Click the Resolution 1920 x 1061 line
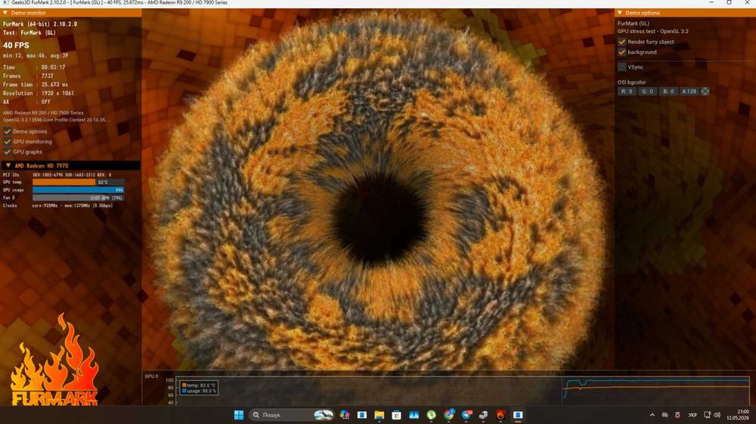 tap(38, 94)
